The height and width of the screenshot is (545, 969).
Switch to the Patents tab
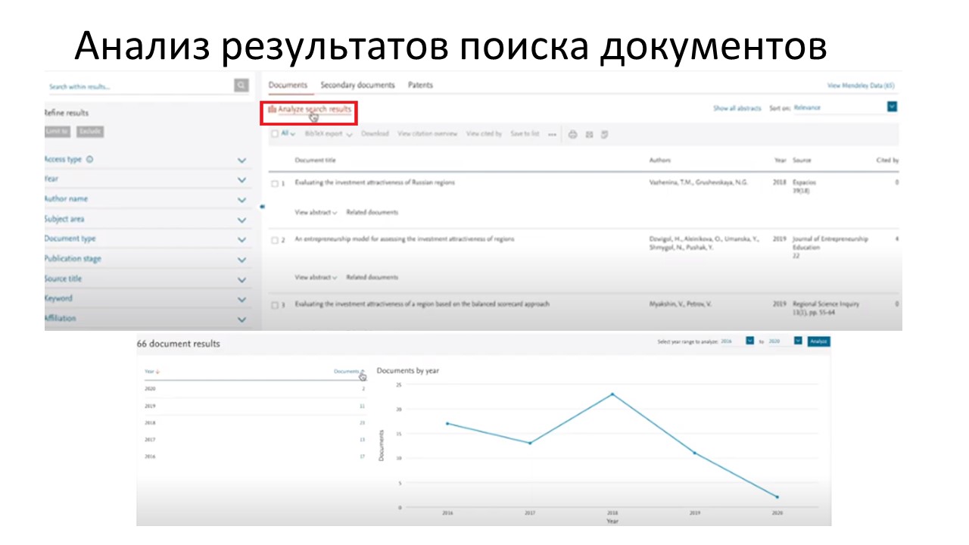pyautogui.click(x=420, y=86)
